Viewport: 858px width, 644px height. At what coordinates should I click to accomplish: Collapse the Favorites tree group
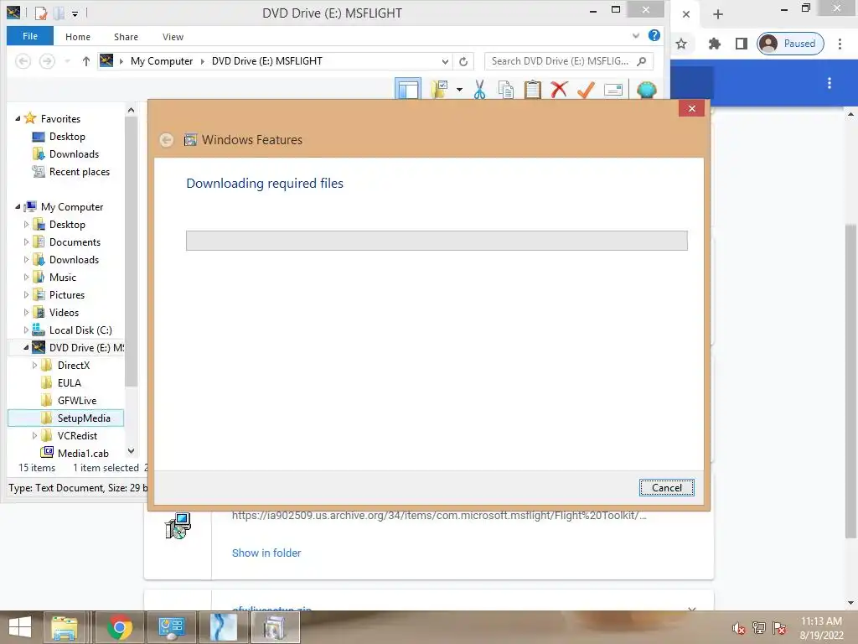[x=18, y=118]
